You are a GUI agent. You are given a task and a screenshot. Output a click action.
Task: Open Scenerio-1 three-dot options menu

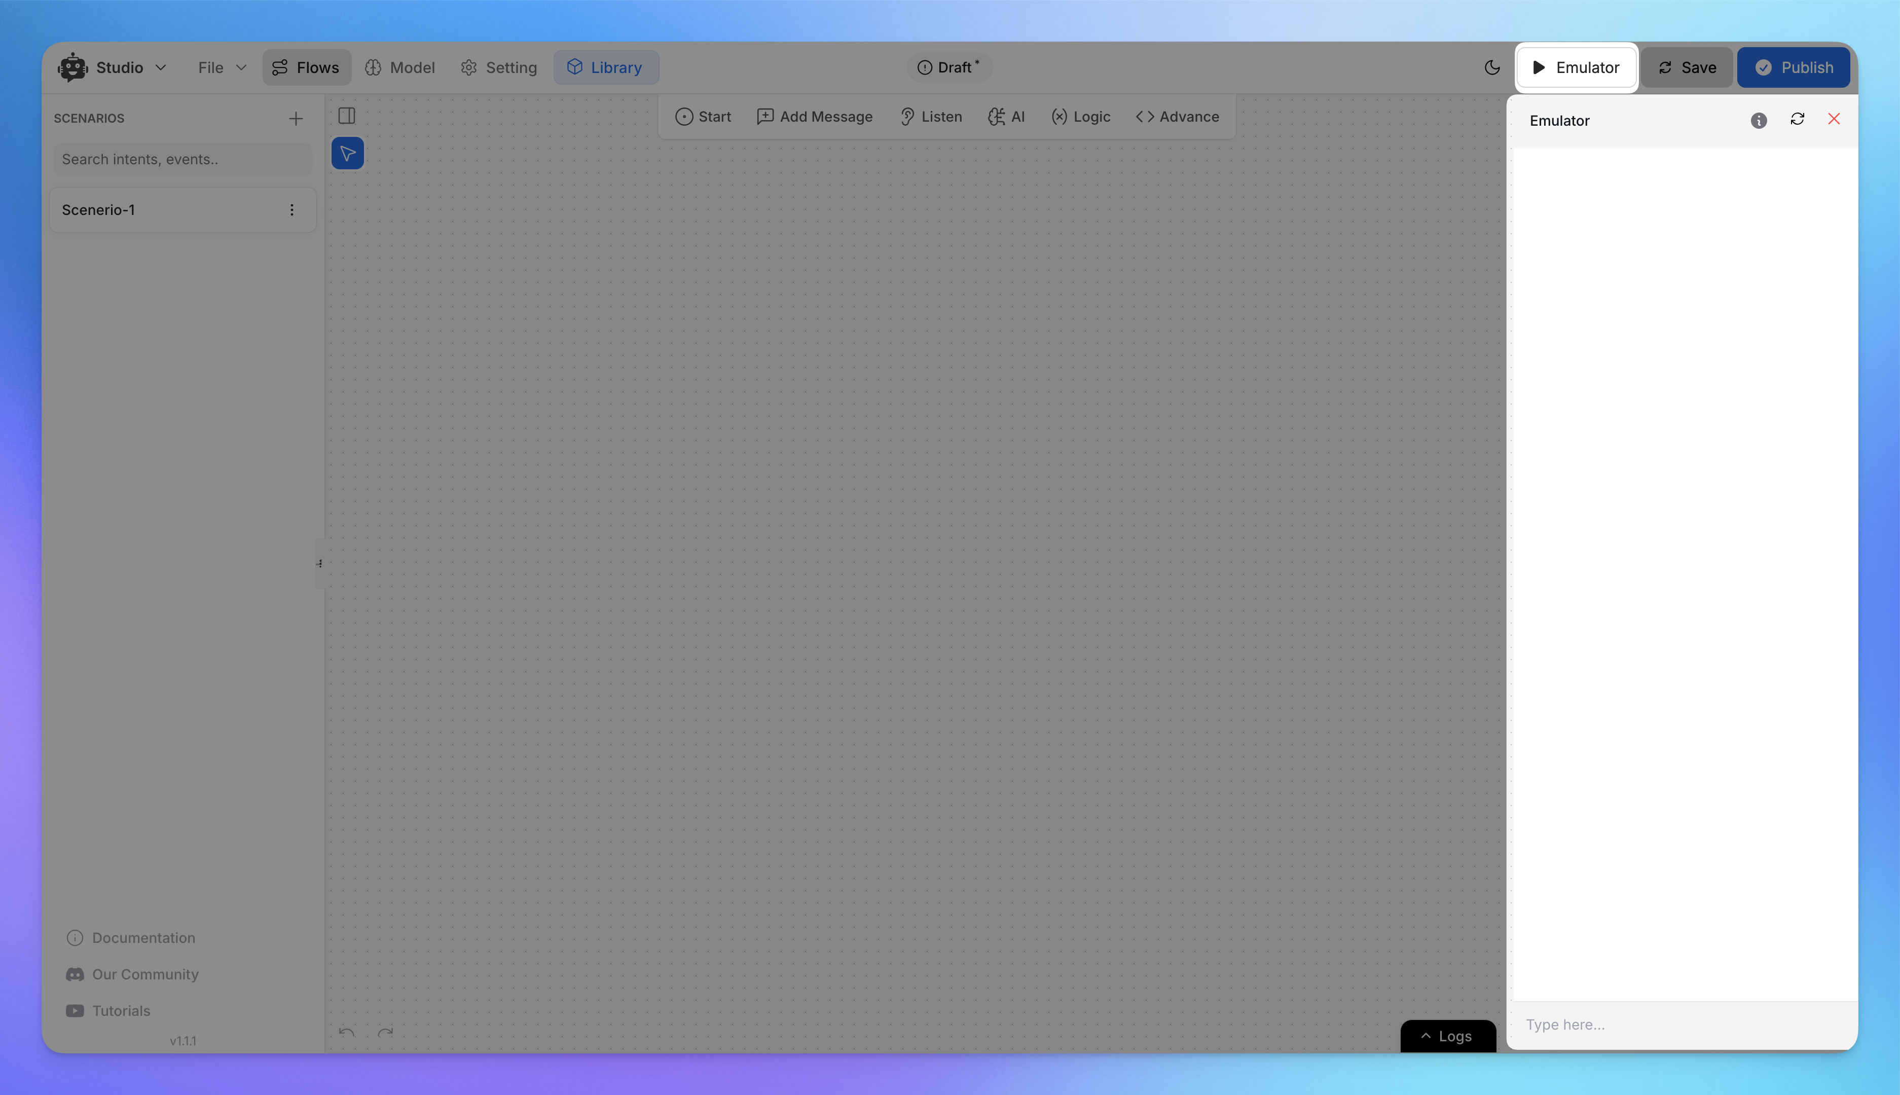291,210
